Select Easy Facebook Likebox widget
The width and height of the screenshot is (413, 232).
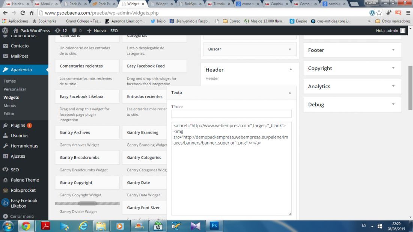pos(87,96)
